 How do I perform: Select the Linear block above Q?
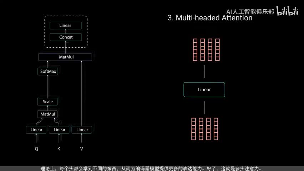click(x=36, y=130)
